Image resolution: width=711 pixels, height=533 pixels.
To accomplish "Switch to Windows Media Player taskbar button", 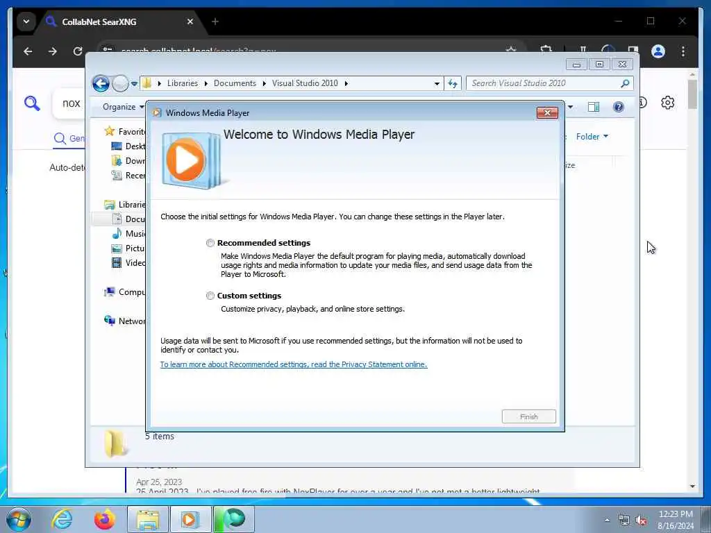I will click(190, 519).
